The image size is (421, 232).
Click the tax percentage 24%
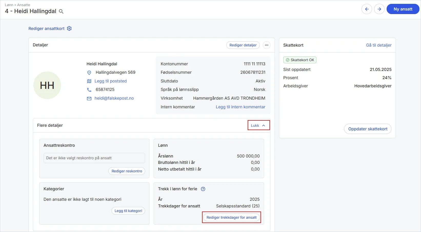click(387, 78)
